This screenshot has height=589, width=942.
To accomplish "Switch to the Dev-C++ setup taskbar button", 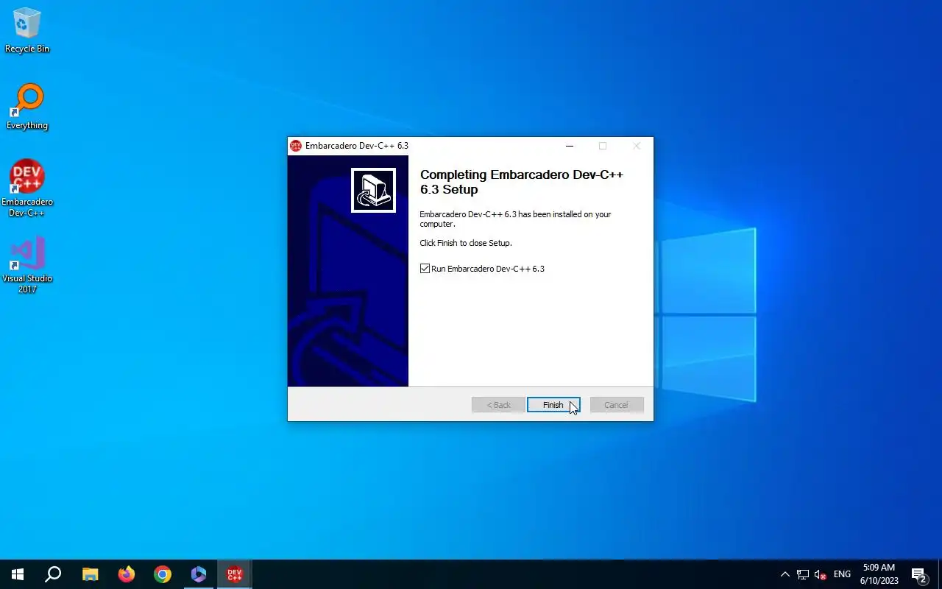I will (235, 574).
